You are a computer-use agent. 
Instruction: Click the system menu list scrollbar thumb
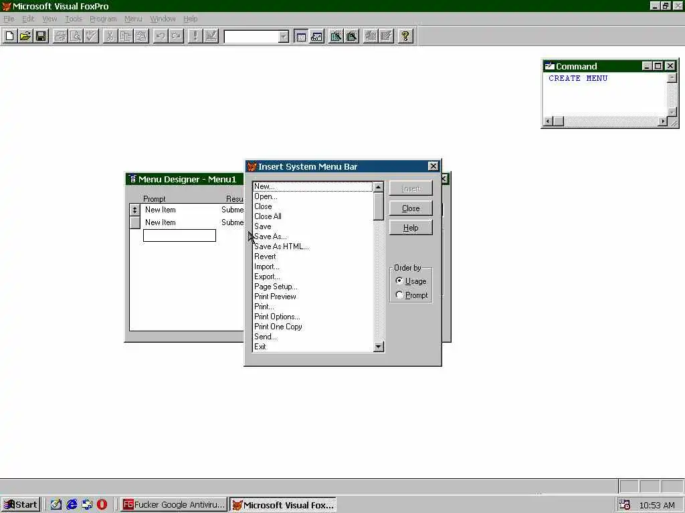pos(379,206)
